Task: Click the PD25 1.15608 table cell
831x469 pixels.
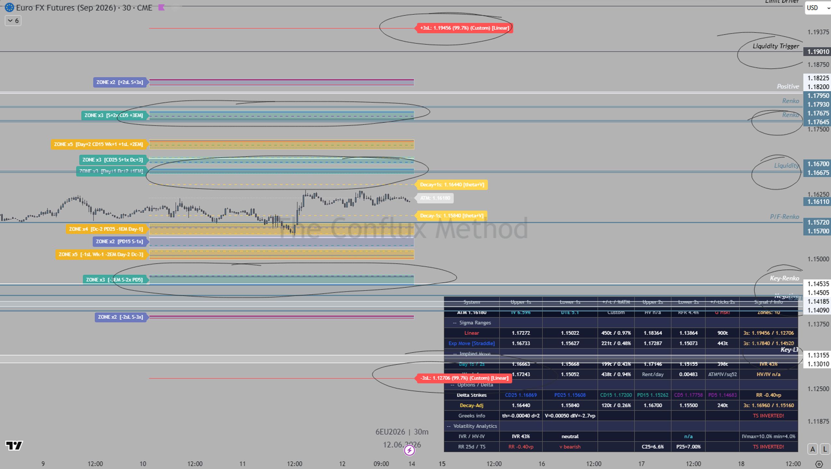Action: (570, 395)
